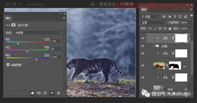This screenshot has height=103, width=197.
Task: Open the 填充 fill slider arrow
Action: pyautogui.click(x=191, y=29)
